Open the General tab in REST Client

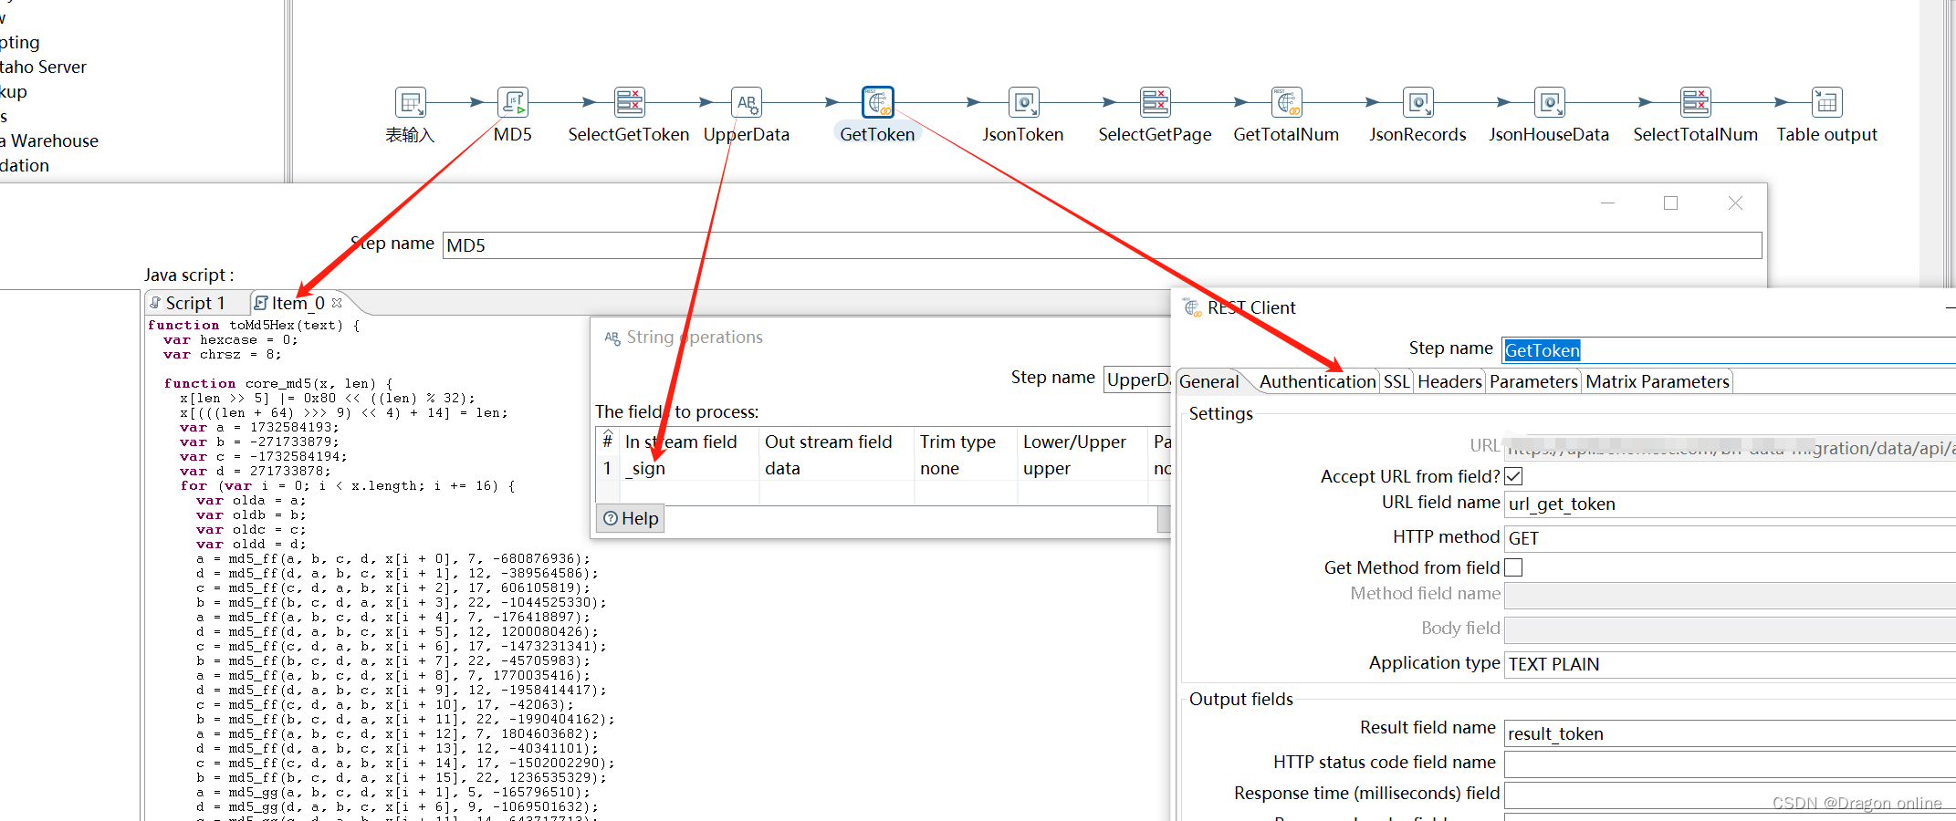point(1209,381)
